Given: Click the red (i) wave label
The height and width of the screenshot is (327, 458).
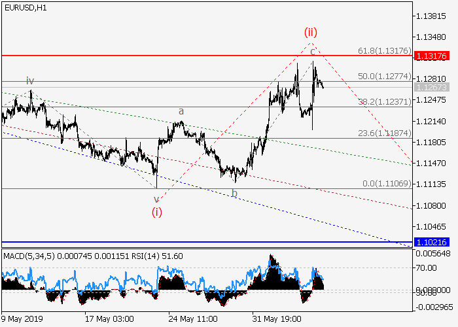Looking at the screenshot, I should coord(157,211).
